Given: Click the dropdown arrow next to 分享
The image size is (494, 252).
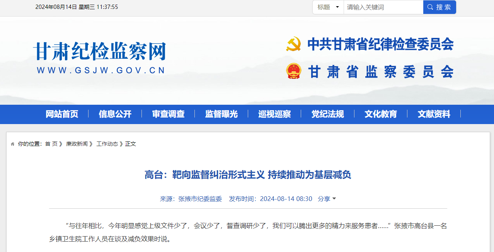Looking at the screenshot, I should (x=334, y=199).
